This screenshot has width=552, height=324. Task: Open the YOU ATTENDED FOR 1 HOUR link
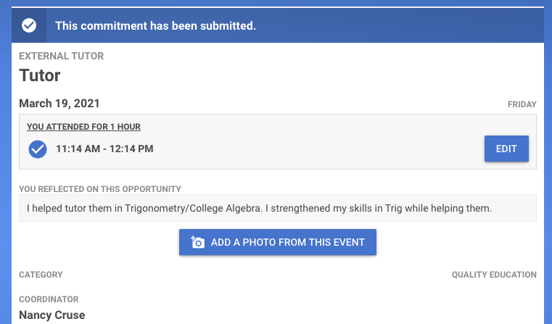click(83, 127)
